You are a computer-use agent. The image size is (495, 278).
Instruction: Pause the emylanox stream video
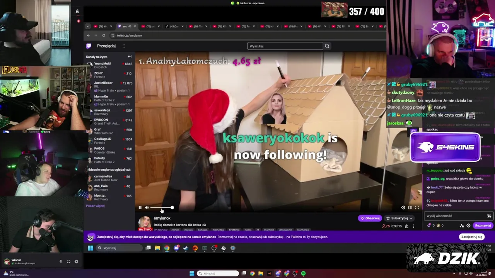(140, 208)
